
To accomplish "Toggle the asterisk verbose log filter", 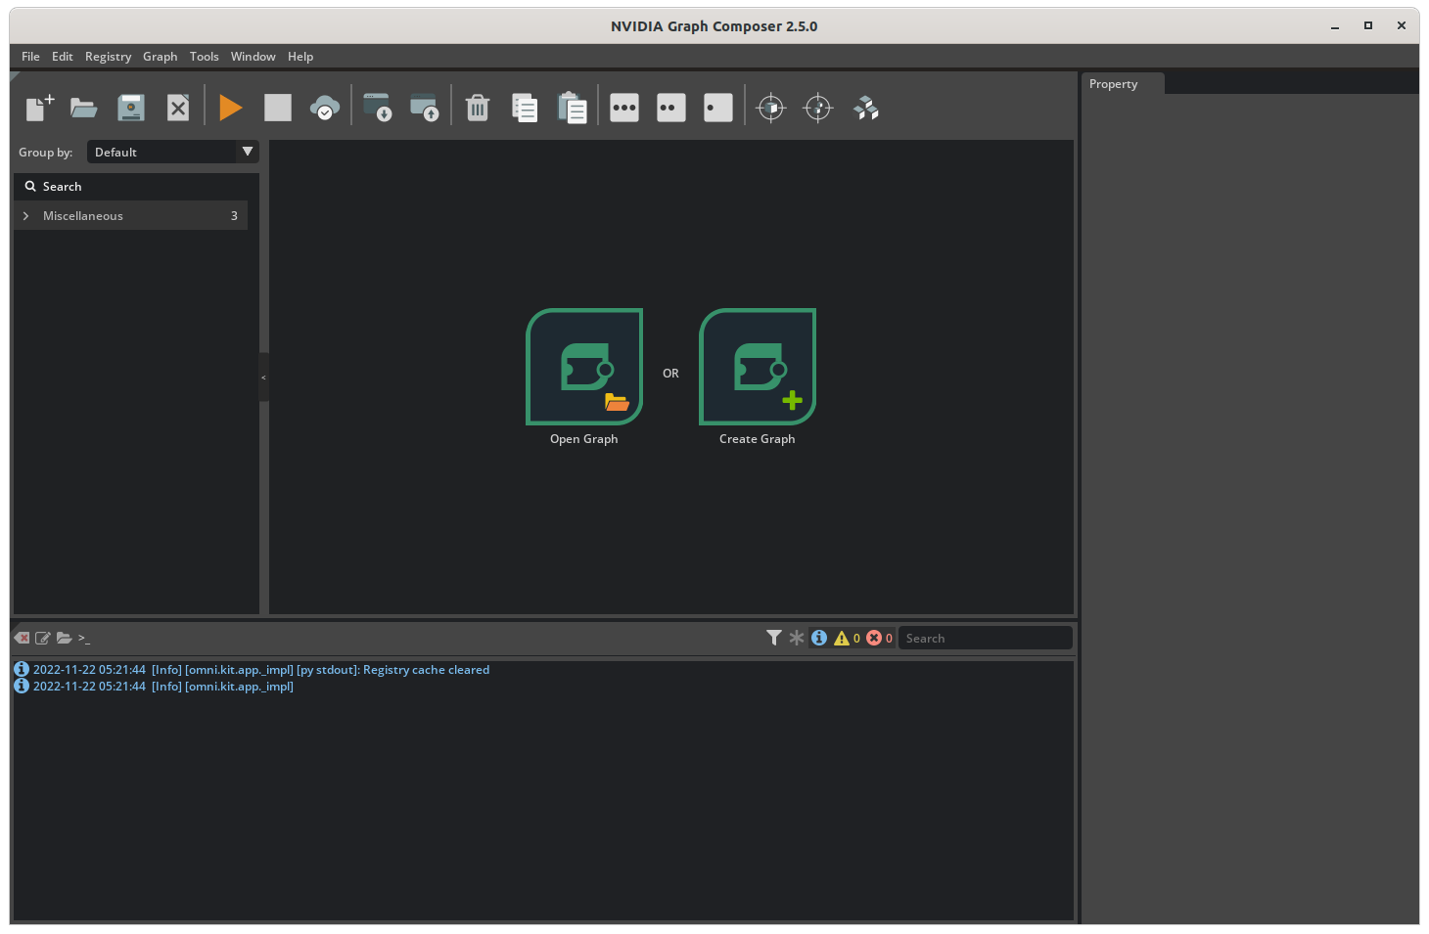I will click(797, 638).
